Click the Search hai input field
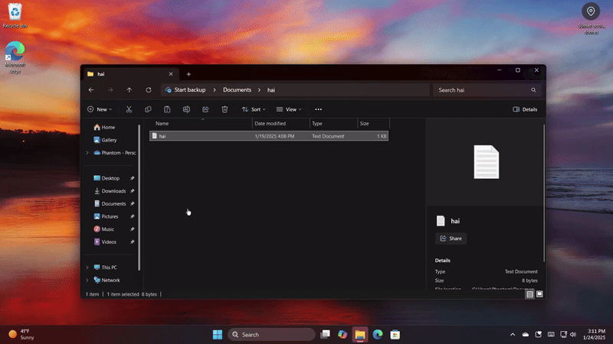613x344 pixels. 480,90
